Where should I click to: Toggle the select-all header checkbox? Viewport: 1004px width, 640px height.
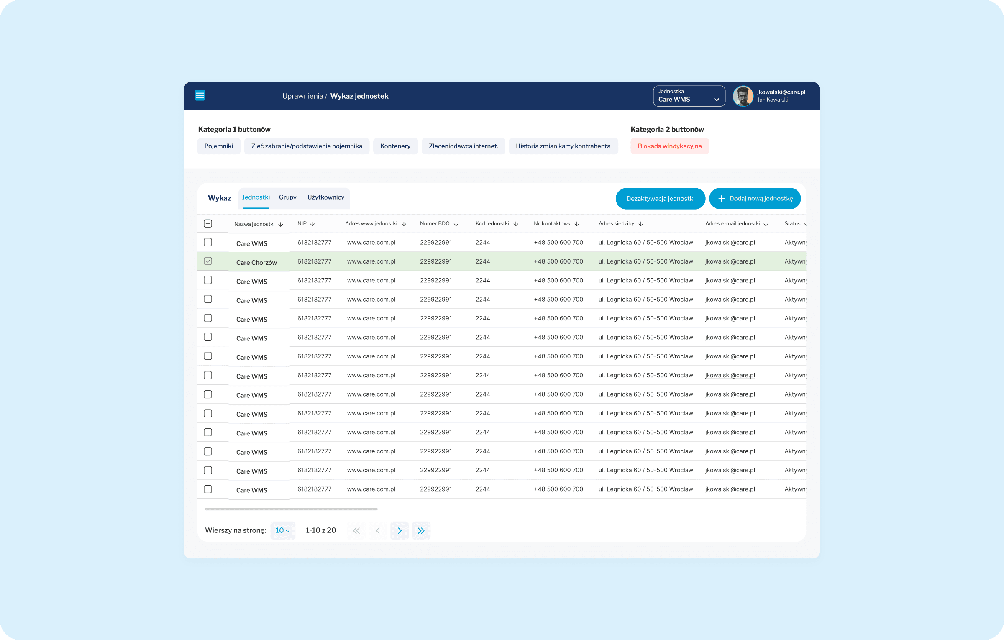(x=208, y=224)
